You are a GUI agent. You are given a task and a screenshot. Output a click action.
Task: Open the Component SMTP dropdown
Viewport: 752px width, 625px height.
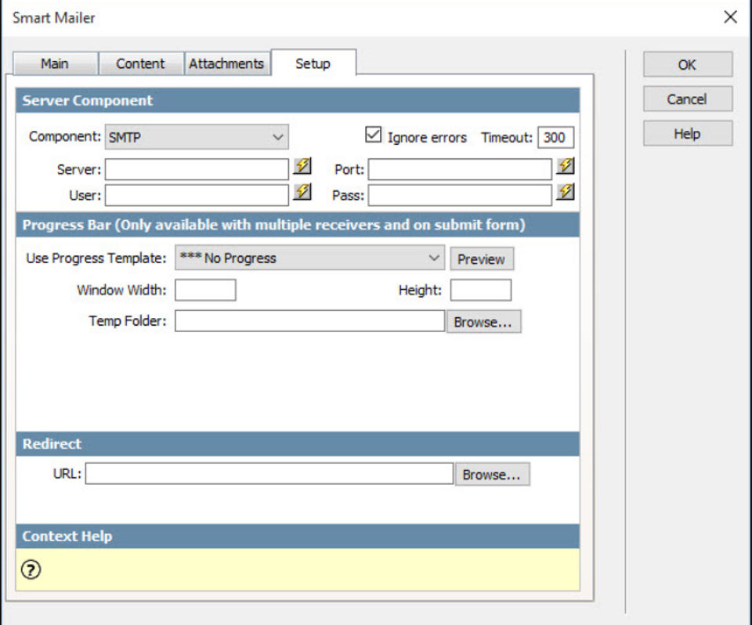pyautogui.click(x=197, y=137)
